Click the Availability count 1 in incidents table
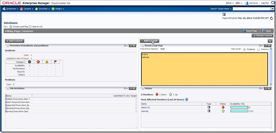The height and width of the screenshot is (133, 276). [x=29, y=65]
